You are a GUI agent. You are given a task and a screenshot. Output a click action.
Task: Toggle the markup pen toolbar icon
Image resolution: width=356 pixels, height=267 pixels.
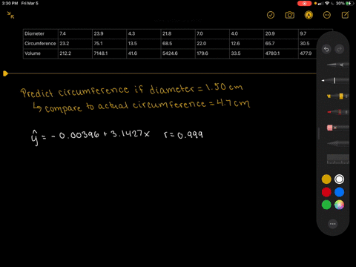[309, 15]
